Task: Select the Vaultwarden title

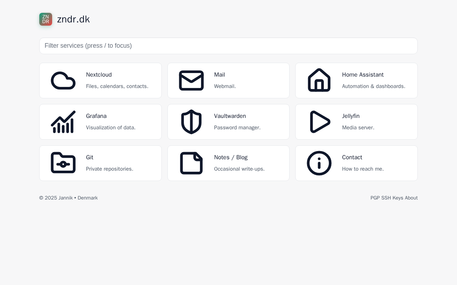Action: pyautogui.click(x=230, y=116)
